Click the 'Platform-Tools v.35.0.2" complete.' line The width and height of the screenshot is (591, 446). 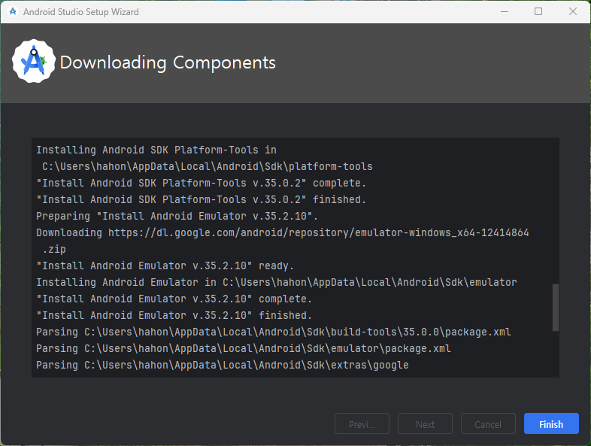click(201, 184)
